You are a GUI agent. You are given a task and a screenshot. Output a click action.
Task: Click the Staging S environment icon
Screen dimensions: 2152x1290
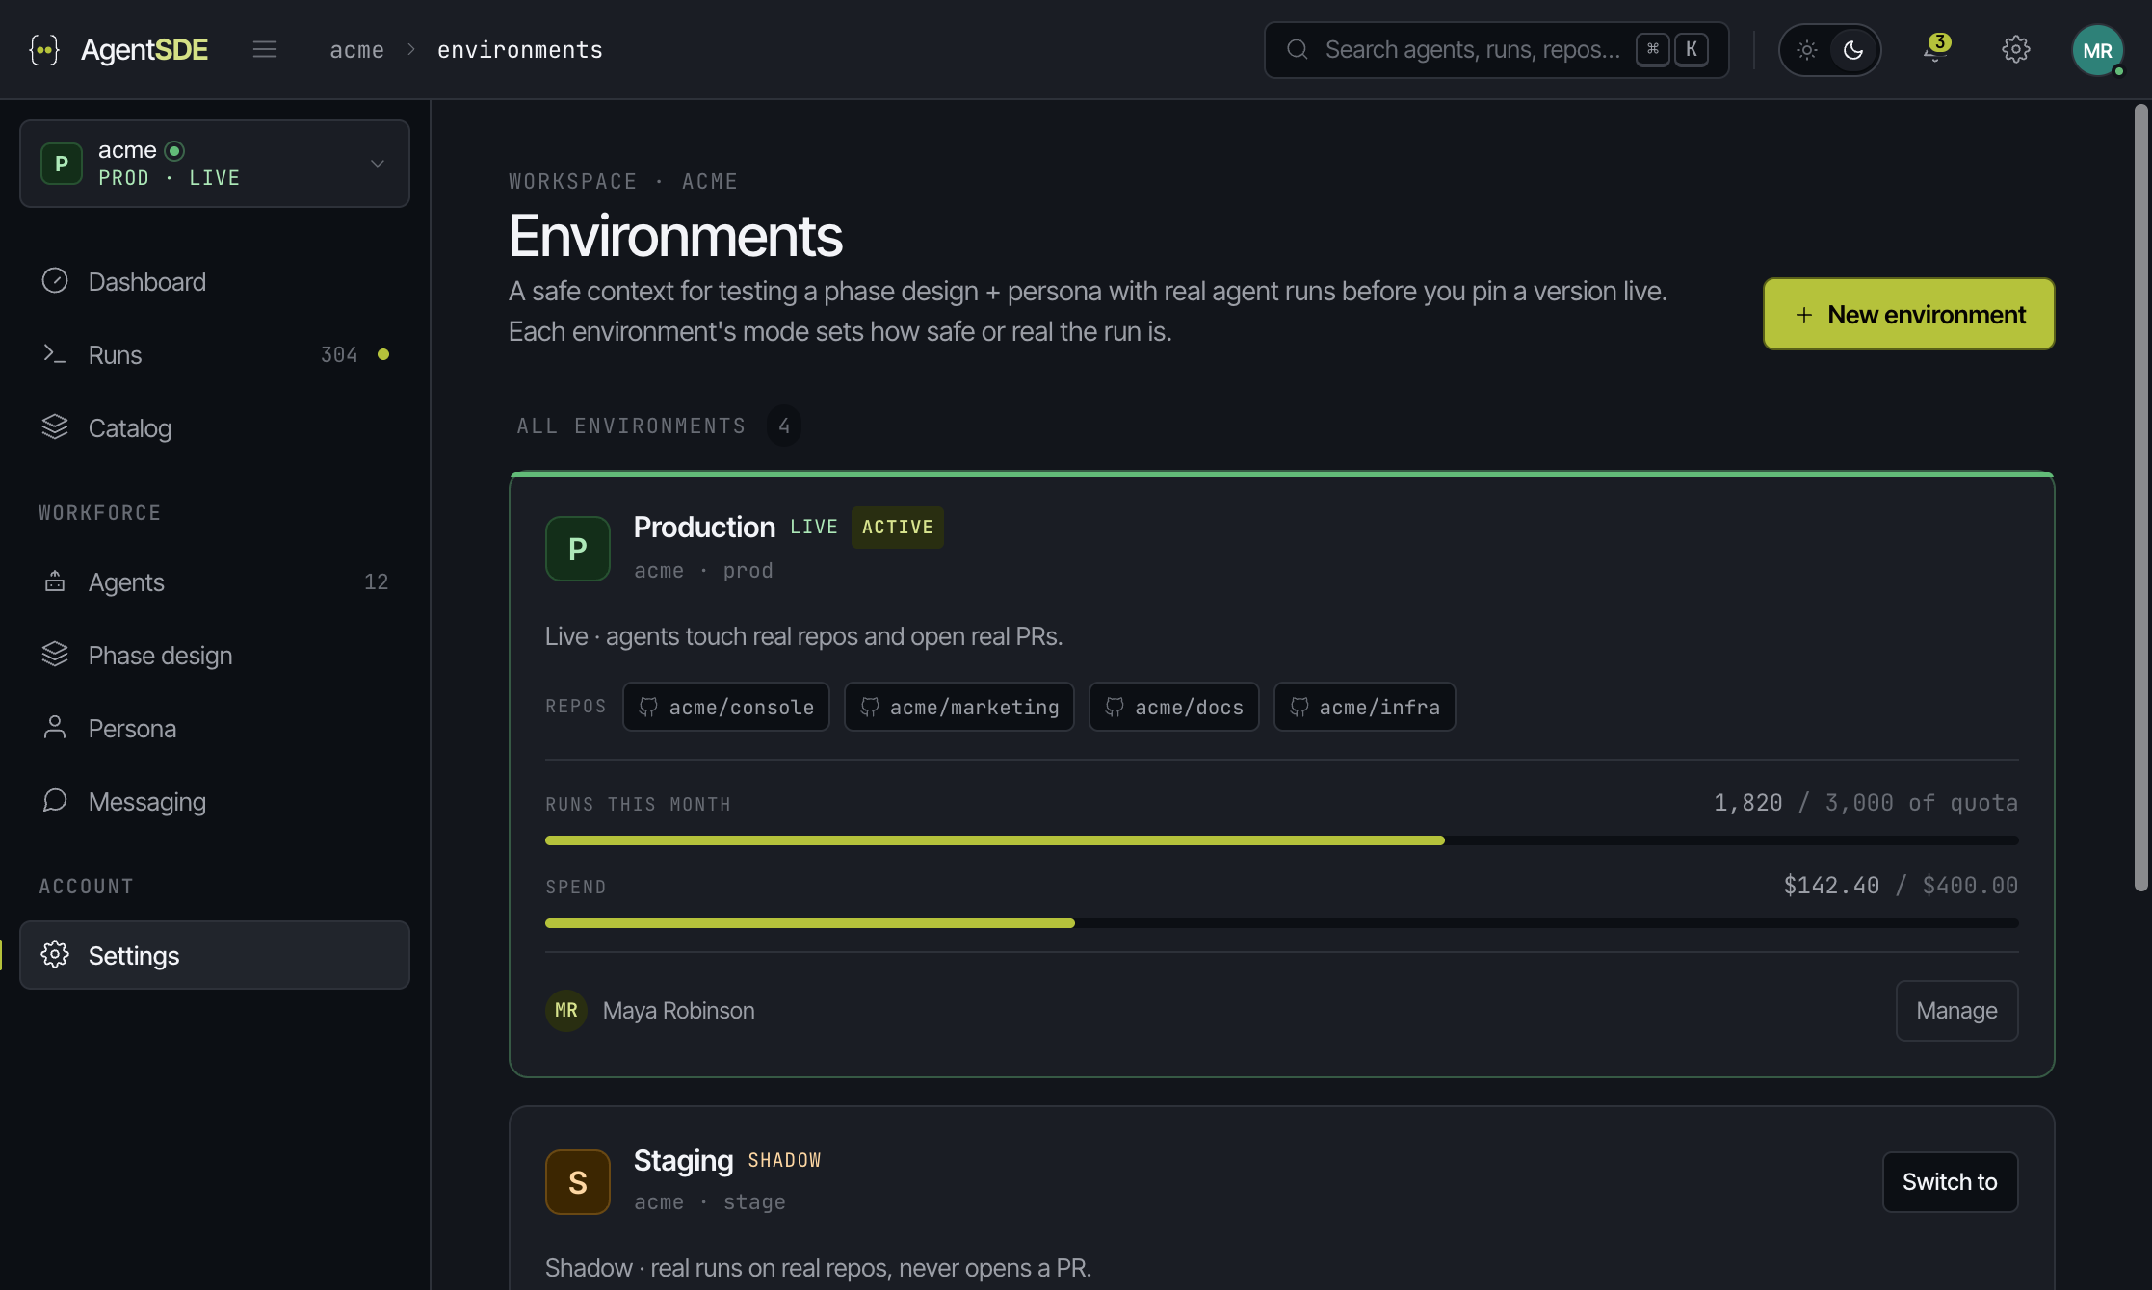577,1182
